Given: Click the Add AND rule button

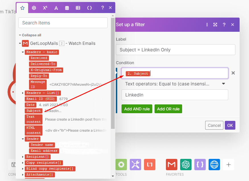Looking at the screenshot, I should point(137,109).
